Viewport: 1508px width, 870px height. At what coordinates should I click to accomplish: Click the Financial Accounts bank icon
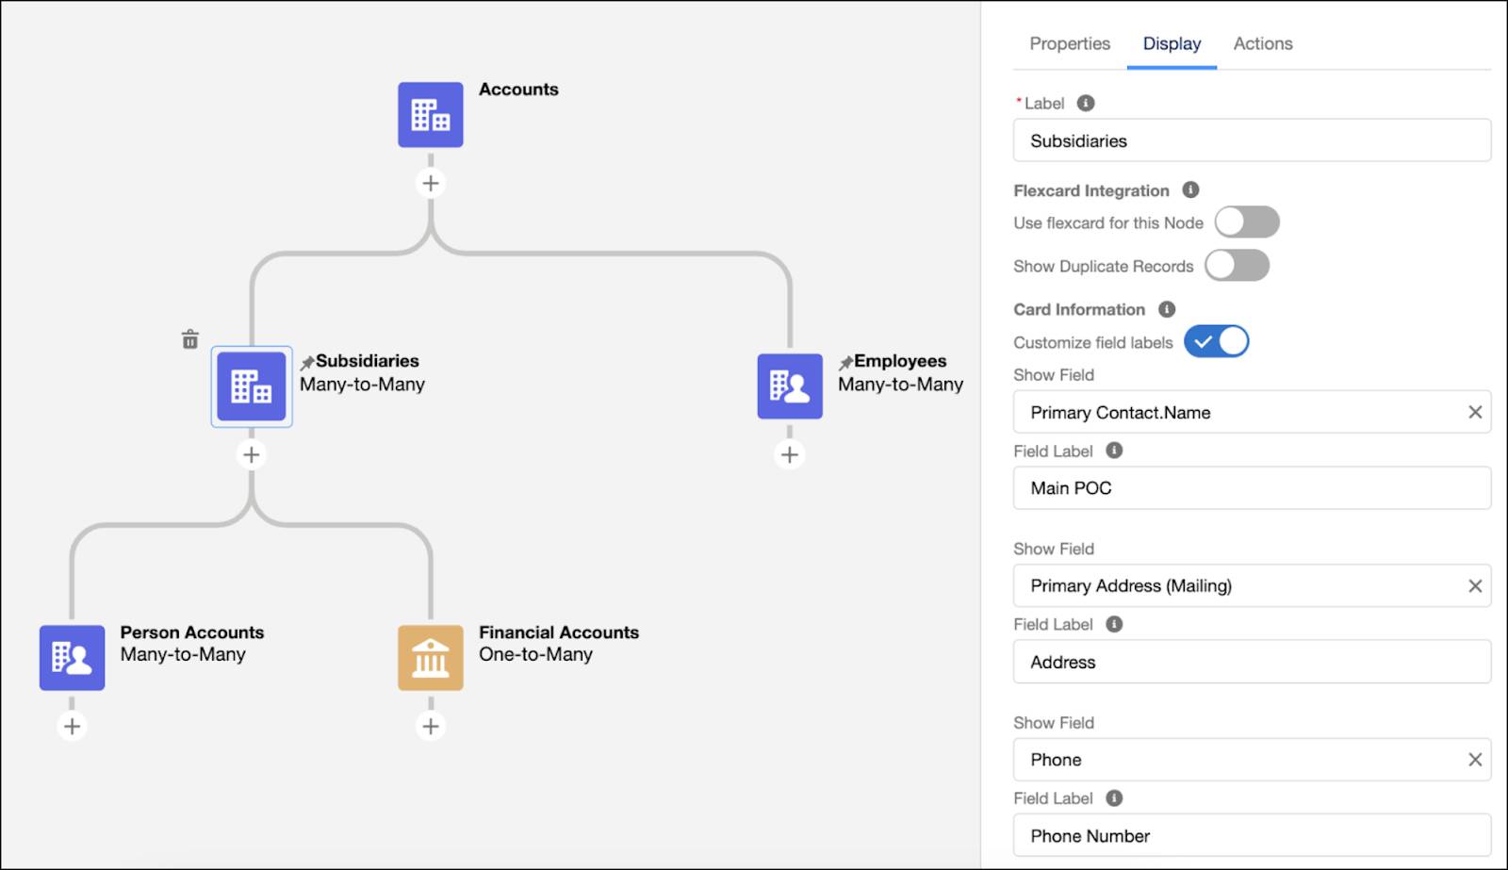pyautogui.click(x=430, y=658)
